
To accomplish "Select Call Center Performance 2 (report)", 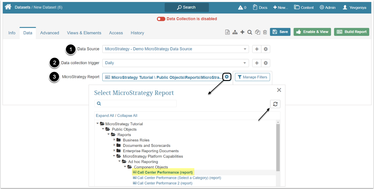I will (x=165, y=183).
